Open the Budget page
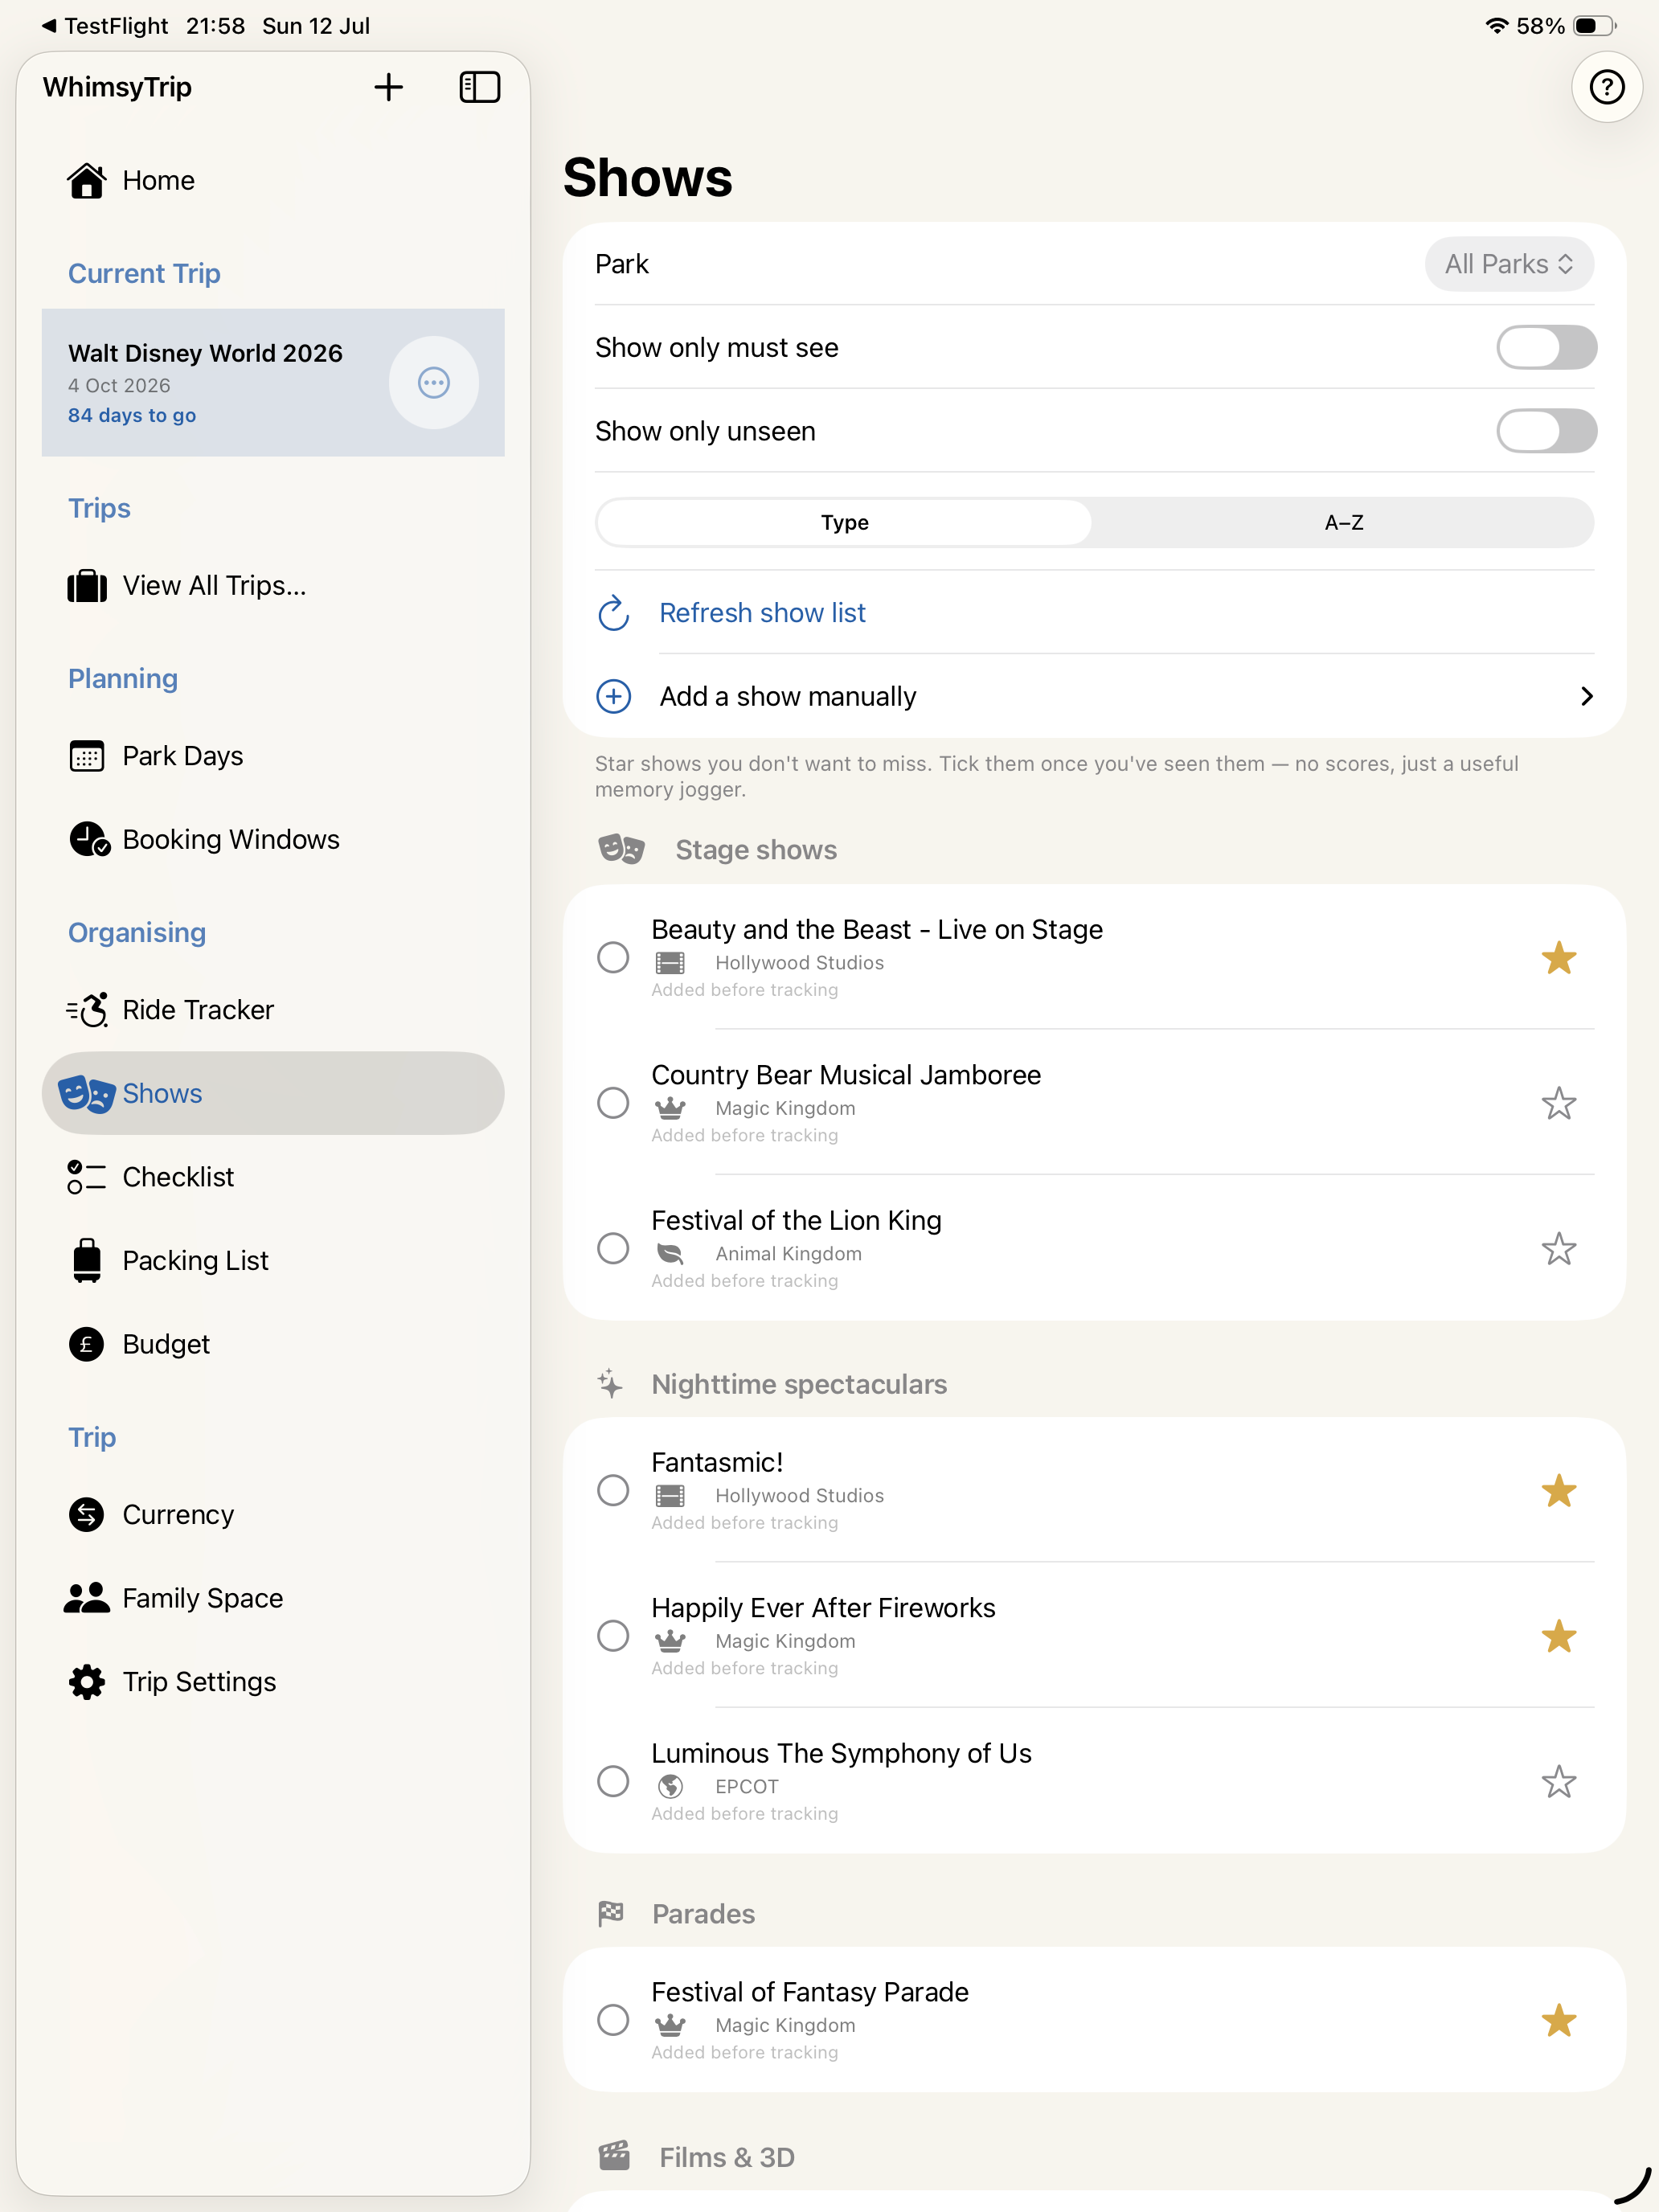1659x2212 pixels. point(273,1344)
